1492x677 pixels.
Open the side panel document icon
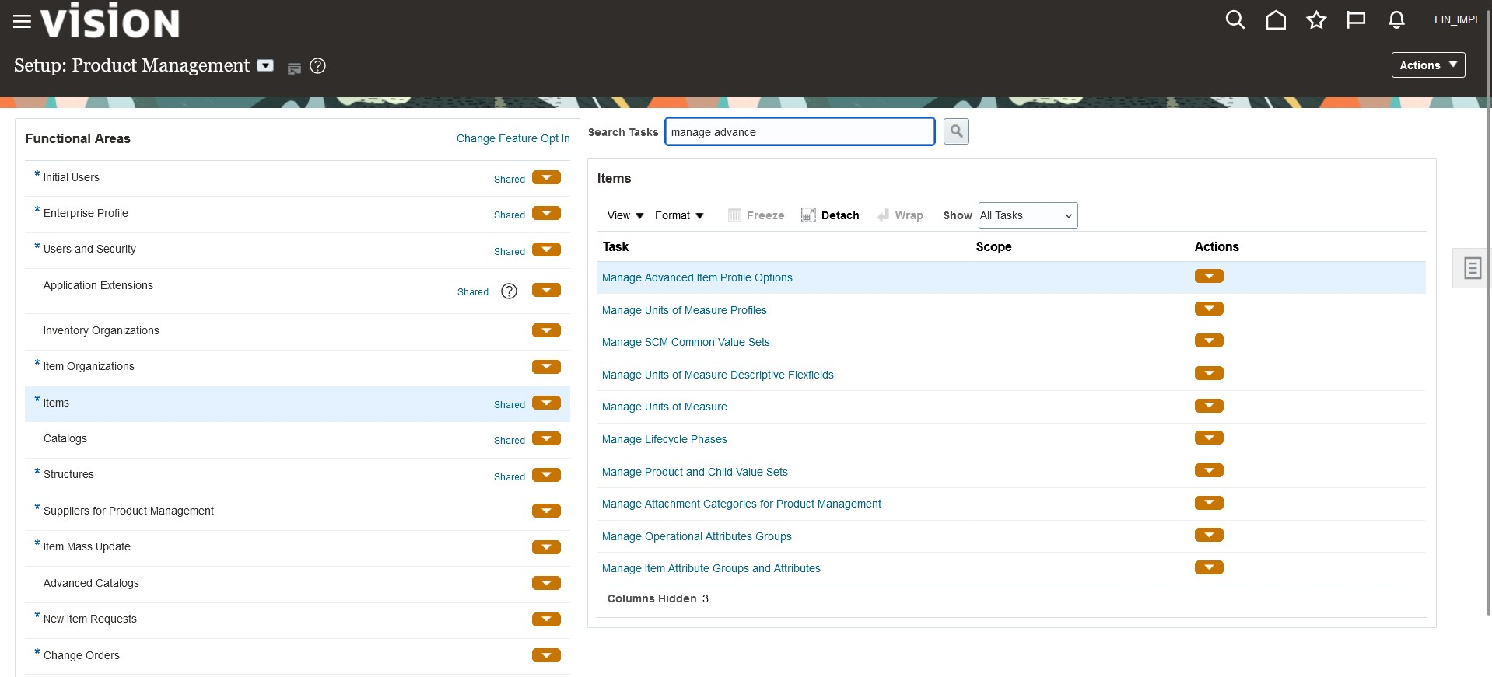point(1472,268)
